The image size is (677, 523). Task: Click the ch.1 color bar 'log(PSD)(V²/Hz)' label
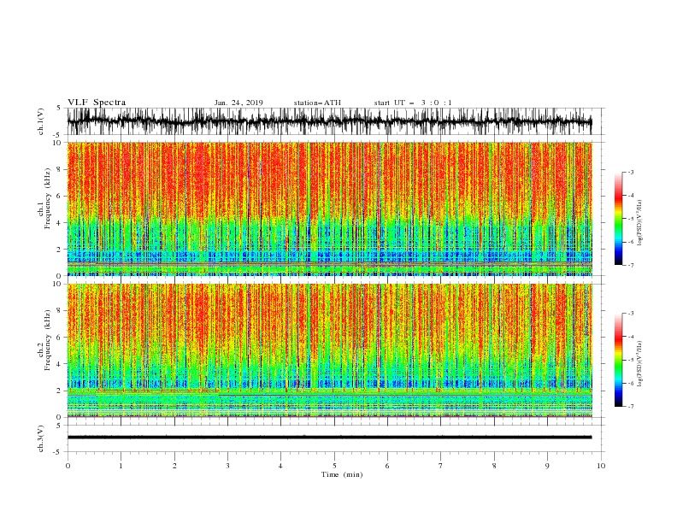point(640,223)
